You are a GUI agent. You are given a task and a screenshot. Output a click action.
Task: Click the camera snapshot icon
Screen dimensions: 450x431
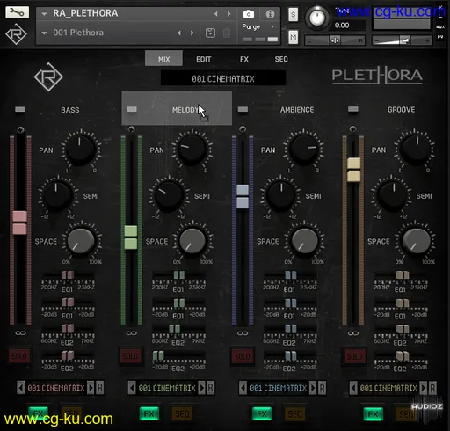[249, 14]
